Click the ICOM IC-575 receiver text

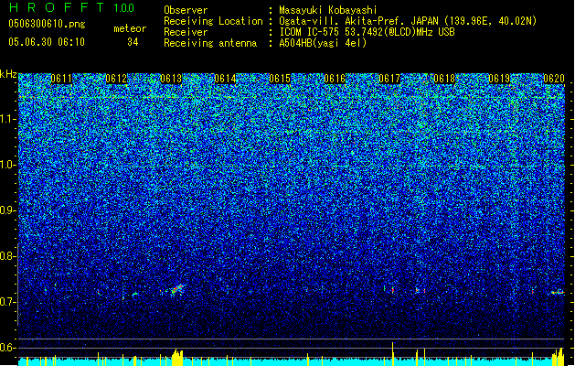[x=367, y=32]
